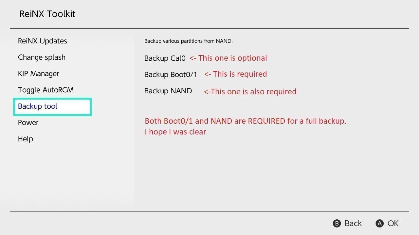Screen dimensions: 419x235
Task: Select Change splash in the sidebar
Action: (x=42, y=57)
